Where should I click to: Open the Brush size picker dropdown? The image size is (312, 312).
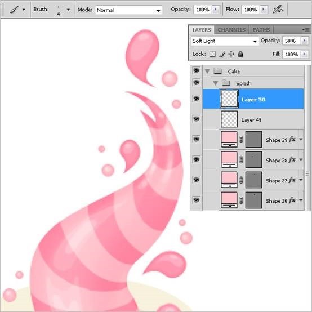pyautogui.click(x=68, y=10)
